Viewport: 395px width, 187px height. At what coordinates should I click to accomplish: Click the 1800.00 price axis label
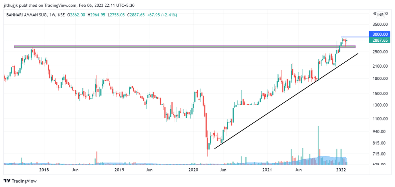click(x=380, y=79)
